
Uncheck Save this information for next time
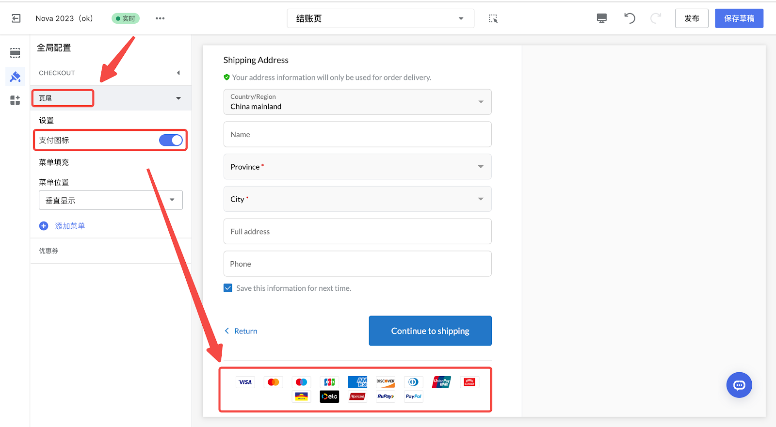(x=228, y=288)
